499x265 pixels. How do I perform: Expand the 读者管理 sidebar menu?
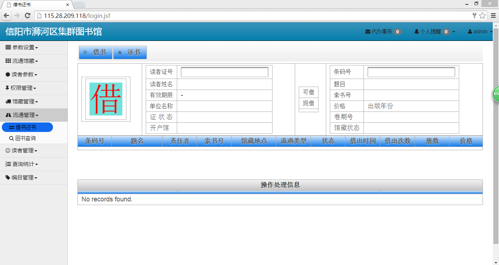pyautogui.click(x=22, y=151)
